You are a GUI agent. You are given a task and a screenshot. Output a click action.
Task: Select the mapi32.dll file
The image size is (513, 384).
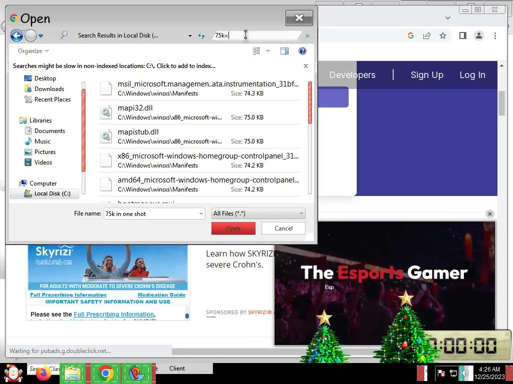(x=199, y=112)
